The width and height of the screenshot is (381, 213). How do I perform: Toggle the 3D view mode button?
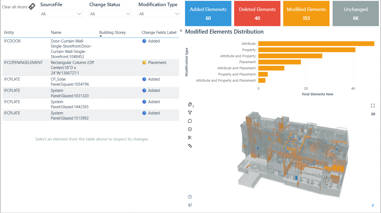(373, 114)
